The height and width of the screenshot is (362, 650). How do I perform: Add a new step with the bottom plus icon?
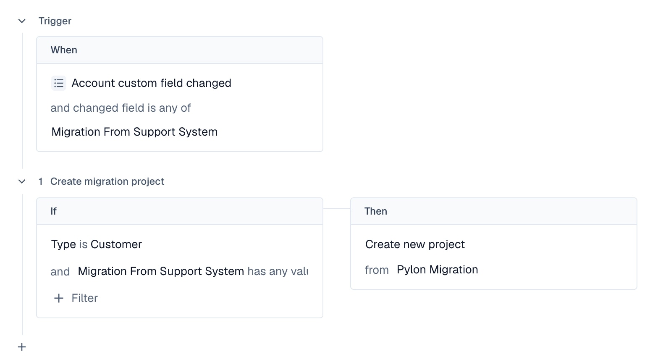(22, 347)
